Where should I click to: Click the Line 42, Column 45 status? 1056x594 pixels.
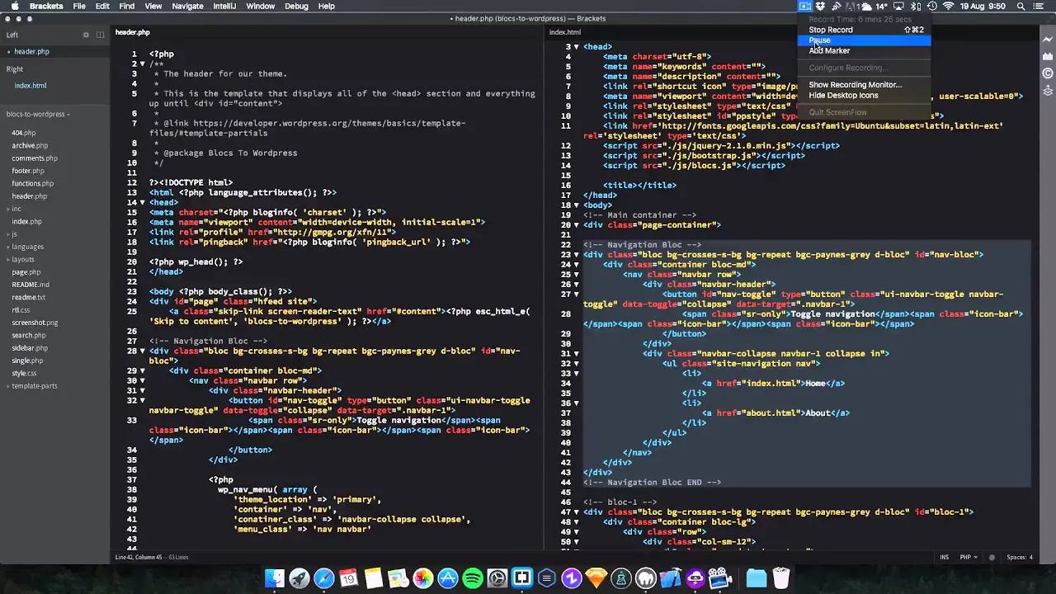point(139,558)
